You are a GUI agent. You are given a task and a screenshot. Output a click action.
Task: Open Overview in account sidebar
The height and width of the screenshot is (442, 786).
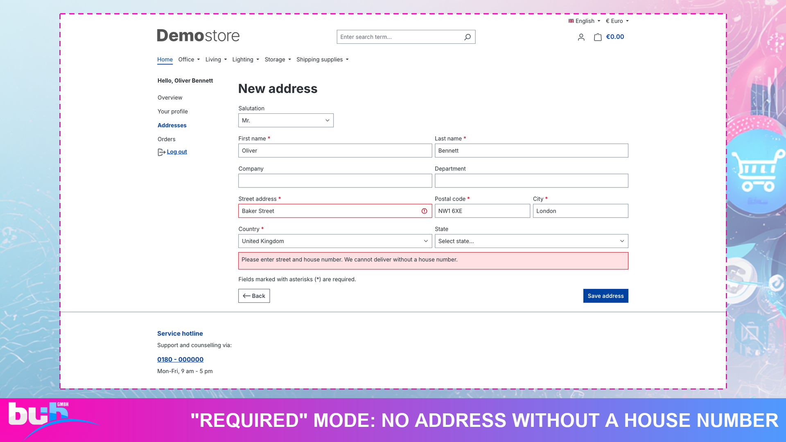tap(170, 98)
